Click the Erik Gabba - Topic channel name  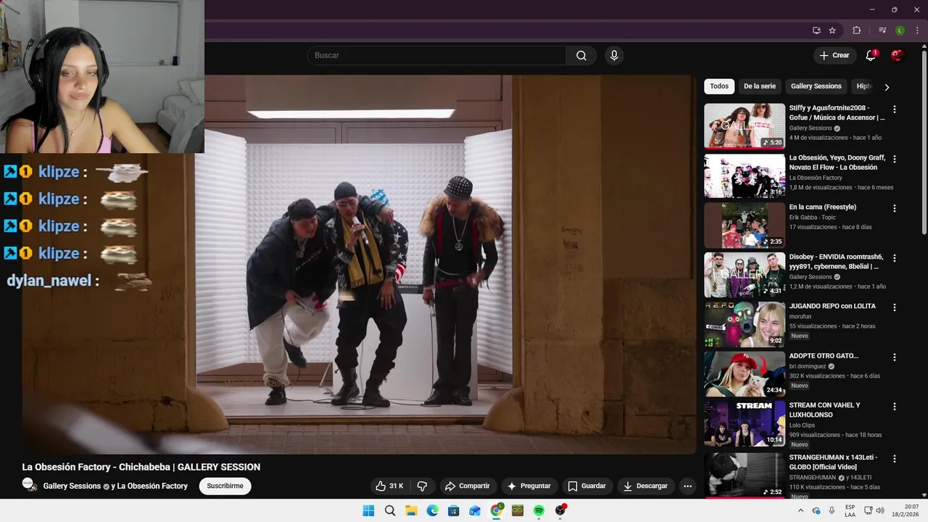point(813,217)
